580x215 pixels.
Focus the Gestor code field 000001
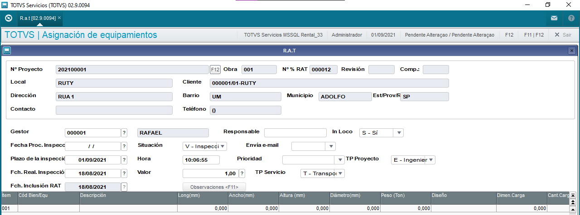coord(92,133)
